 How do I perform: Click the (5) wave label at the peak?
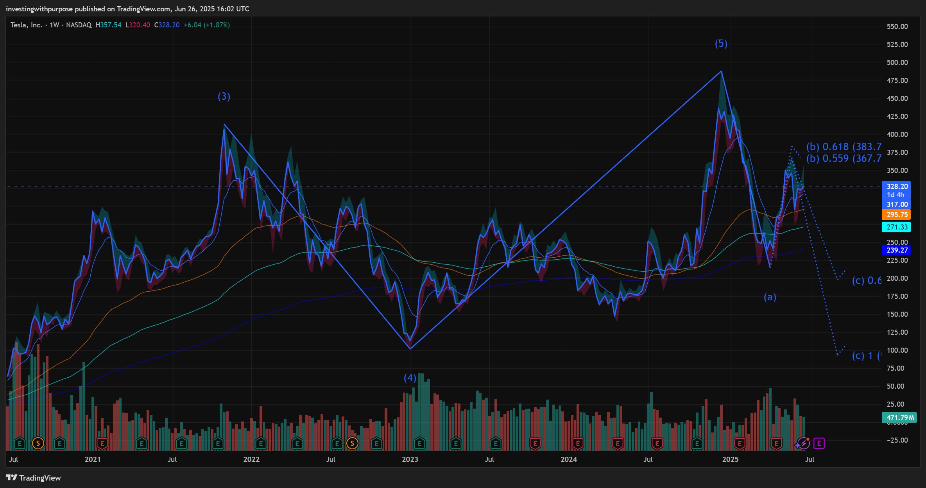coord(721,43)
